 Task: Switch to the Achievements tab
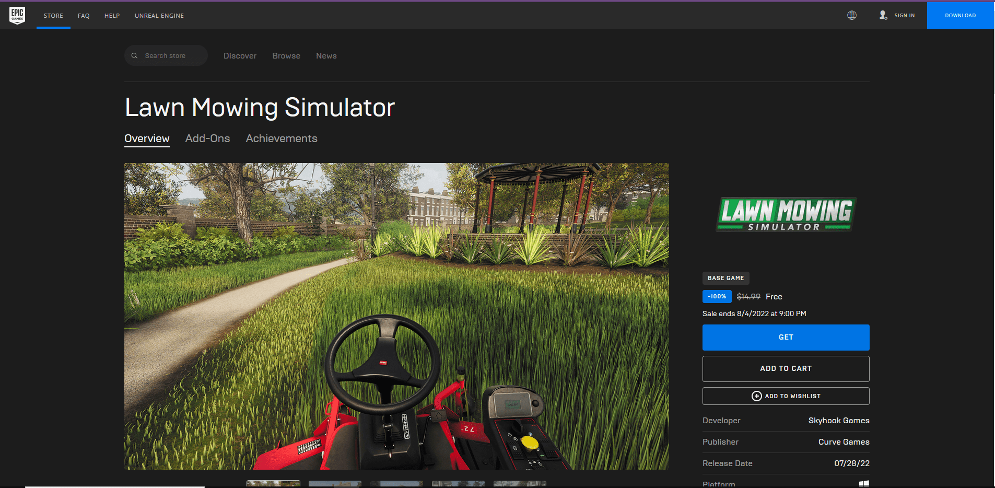coord(282,138)
